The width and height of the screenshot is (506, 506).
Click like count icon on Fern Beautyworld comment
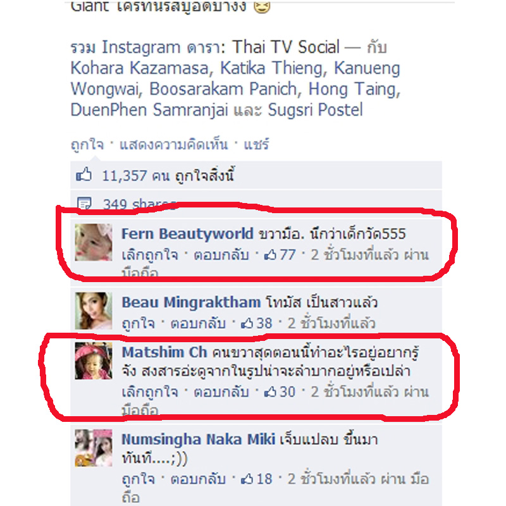point(270,255)
